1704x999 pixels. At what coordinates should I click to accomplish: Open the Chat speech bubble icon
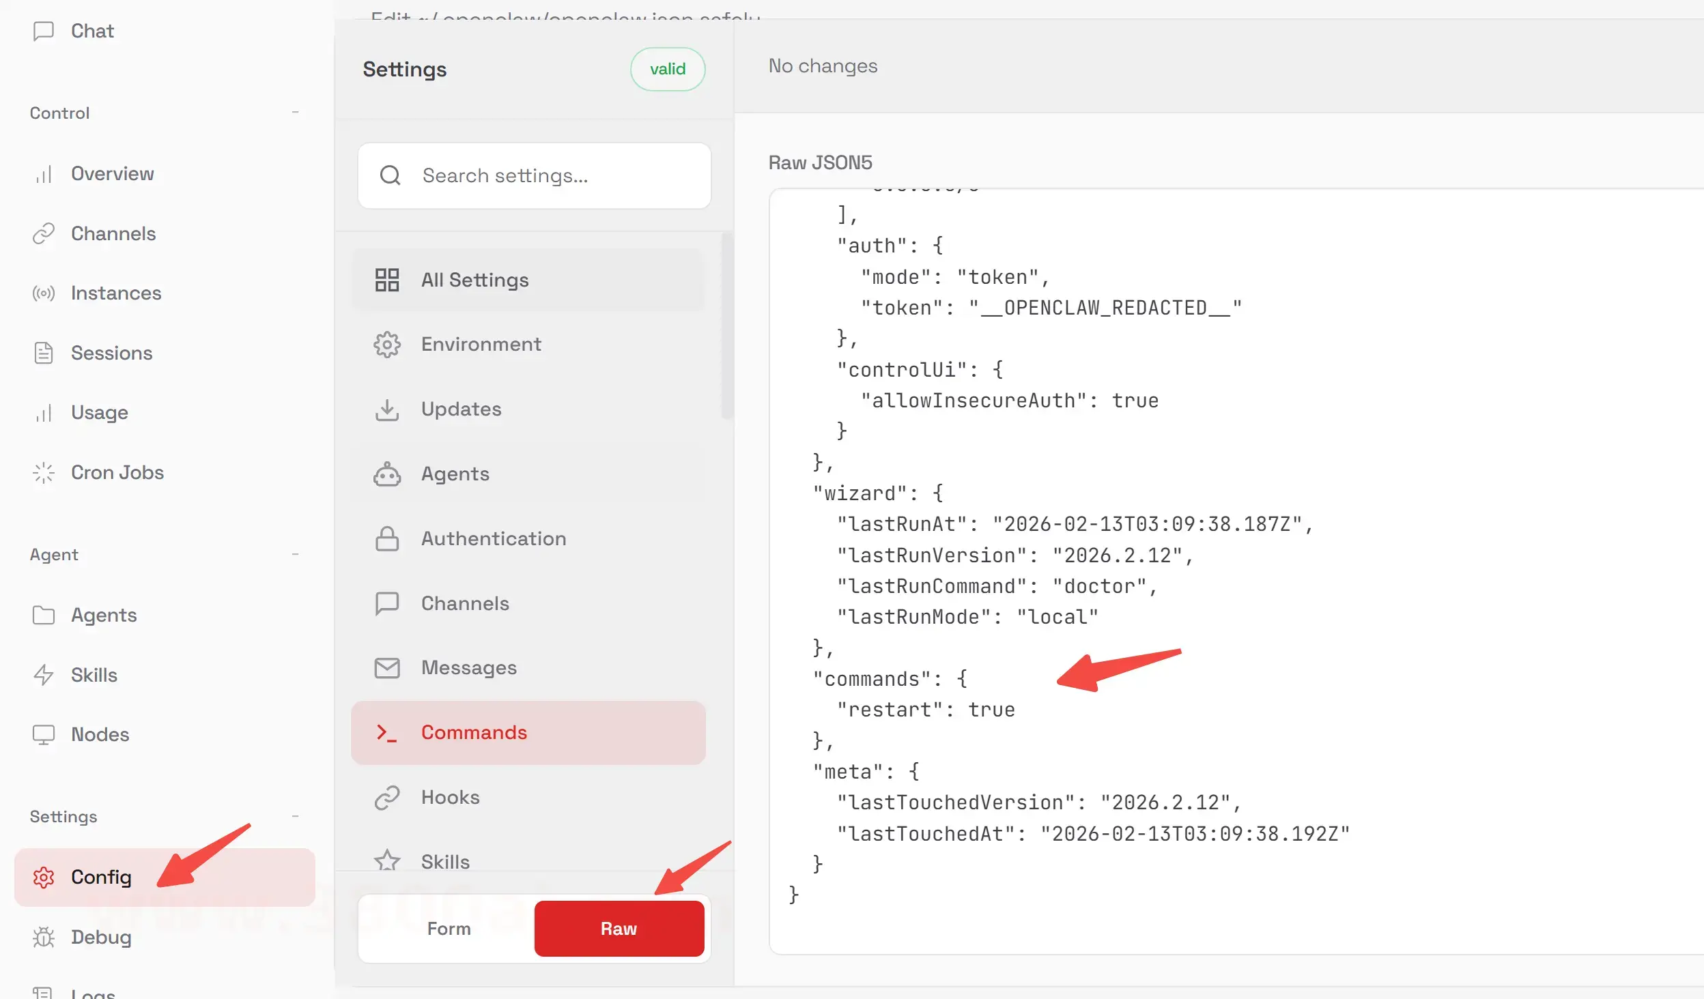[44, 31]
